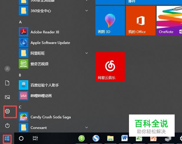Open the Settings gear in Start sidebar
Screen dimensions: 182x144
pos(7,111)
